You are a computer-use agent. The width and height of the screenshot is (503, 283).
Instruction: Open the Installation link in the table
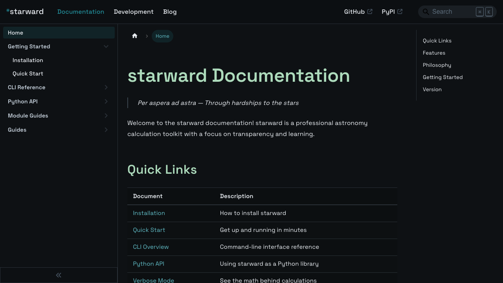(x=149, y=213)
